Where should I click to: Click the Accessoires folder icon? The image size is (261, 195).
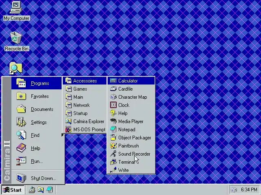[x=69, y=81]
